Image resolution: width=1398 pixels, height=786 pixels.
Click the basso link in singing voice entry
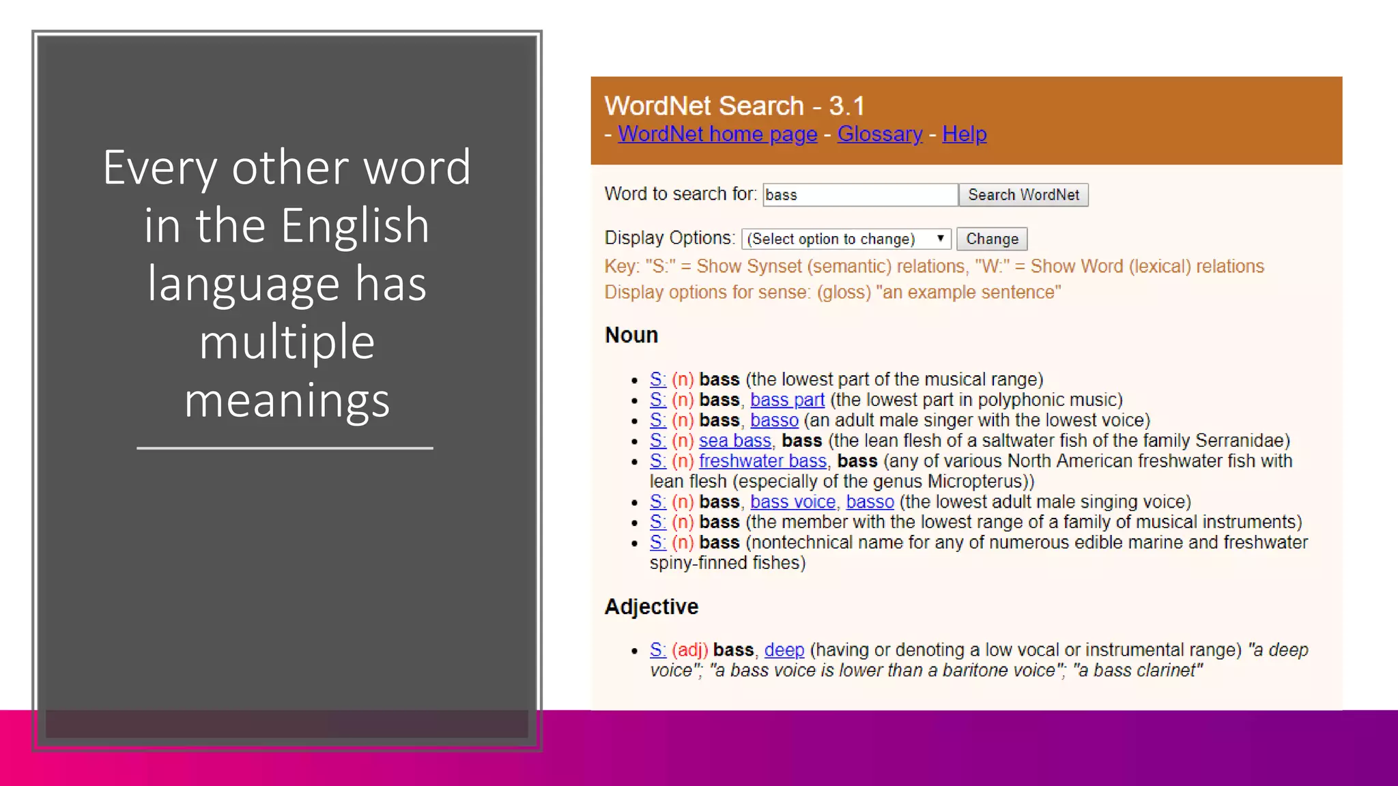pyautogui.click(x=870, y=502)
